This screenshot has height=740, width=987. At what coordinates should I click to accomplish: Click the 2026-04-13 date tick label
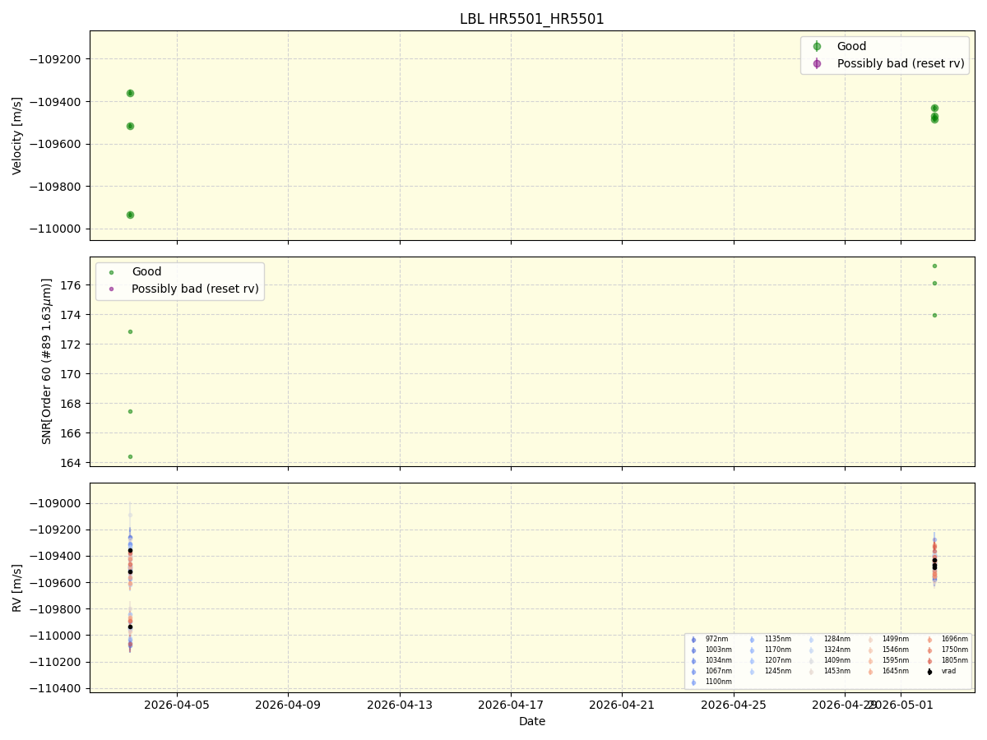[x=400, y=705]
